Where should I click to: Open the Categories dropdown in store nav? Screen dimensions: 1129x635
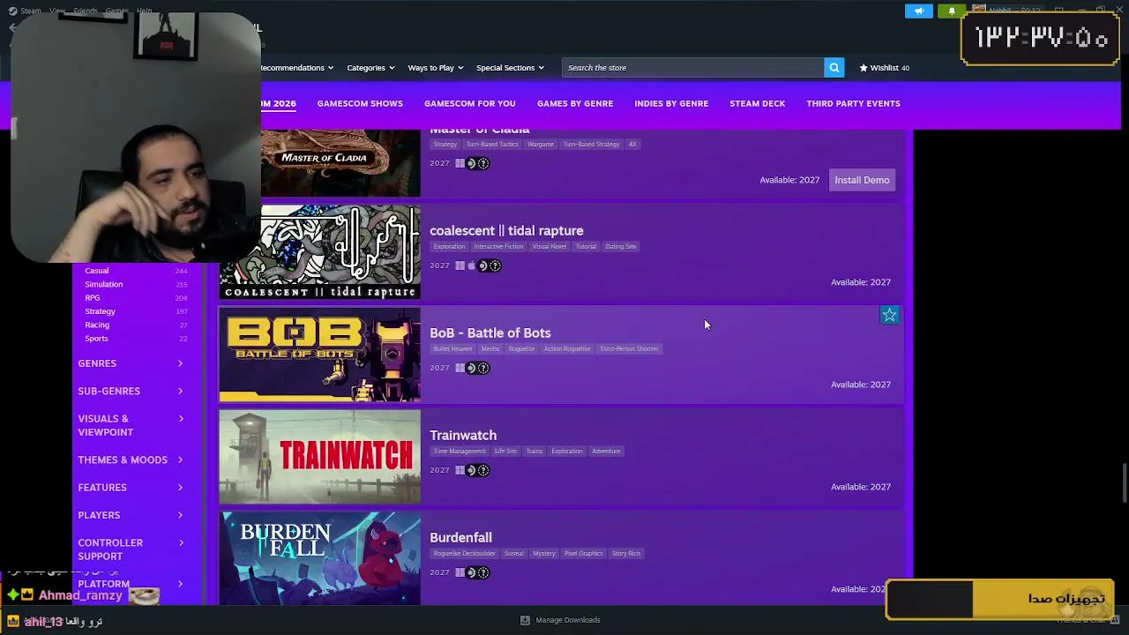point(370,68)
